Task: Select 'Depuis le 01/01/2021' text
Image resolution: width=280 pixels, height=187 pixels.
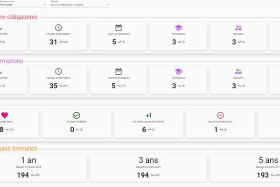Action: pos(148,167)
